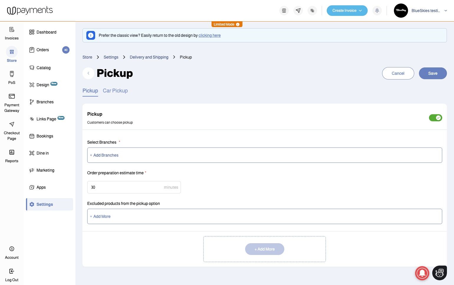Click the paper plane icon in header
Screen dimensions: 454x285
pos(298,11)
